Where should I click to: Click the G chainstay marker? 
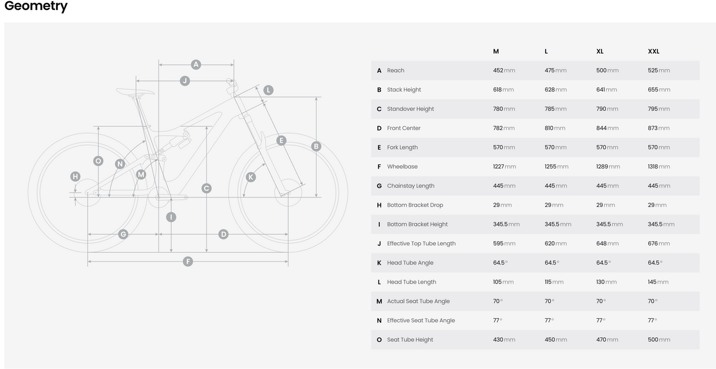coord(123,234)
